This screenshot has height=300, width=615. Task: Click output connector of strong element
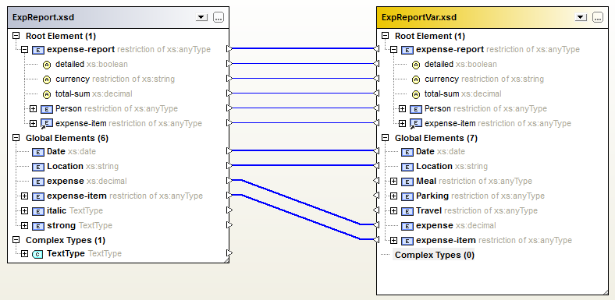(229, 225)
